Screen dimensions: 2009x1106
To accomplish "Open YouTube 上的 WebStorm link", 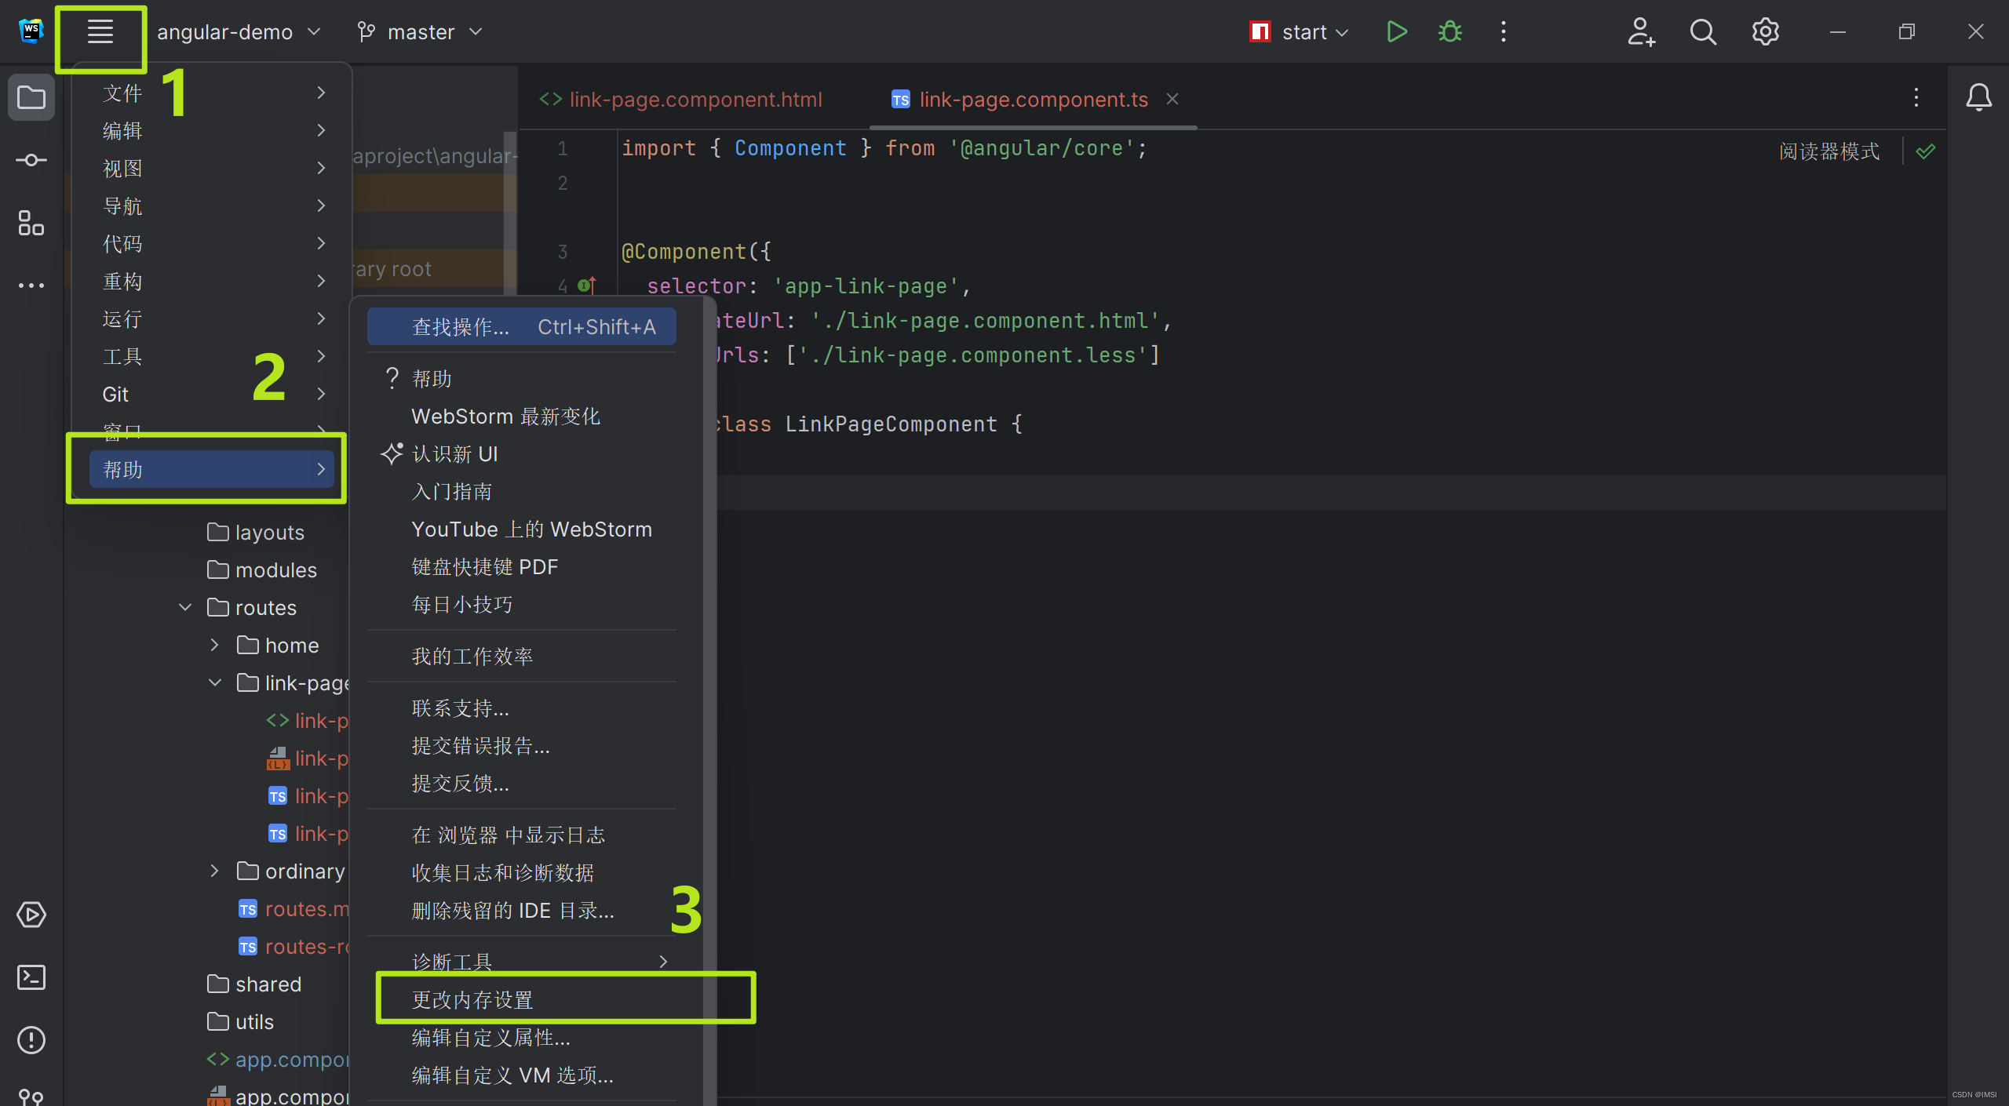I will tap(531, 529).
